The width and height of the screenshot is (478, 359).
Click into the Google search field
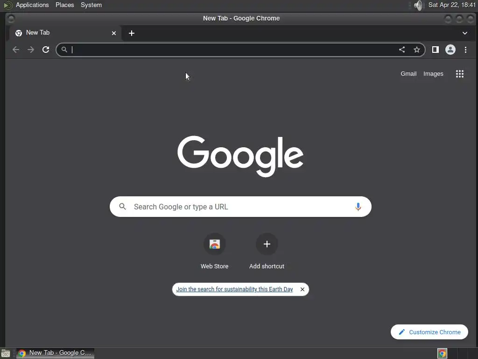241,207
